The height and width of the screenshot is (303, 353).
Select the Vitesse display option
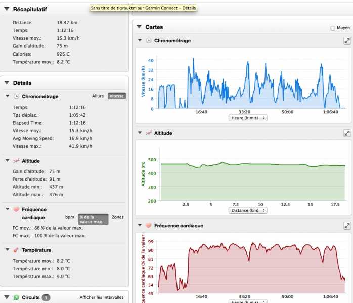tap(117, 96)
